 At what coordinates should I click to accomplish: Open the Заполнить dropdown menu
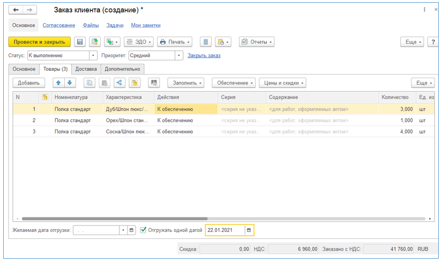(x=186, y=83)
